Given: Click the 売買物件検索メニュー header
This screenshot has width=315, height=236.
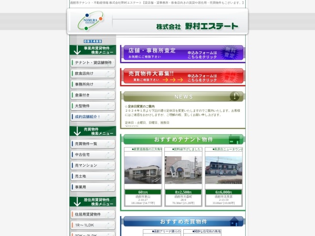Looking at the screenshot, I should coord(93,131).
